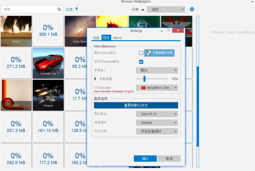Screen dimensions: 255x171
Task: Minimize the Settings dialog
Action: click(x=161, y=31)
